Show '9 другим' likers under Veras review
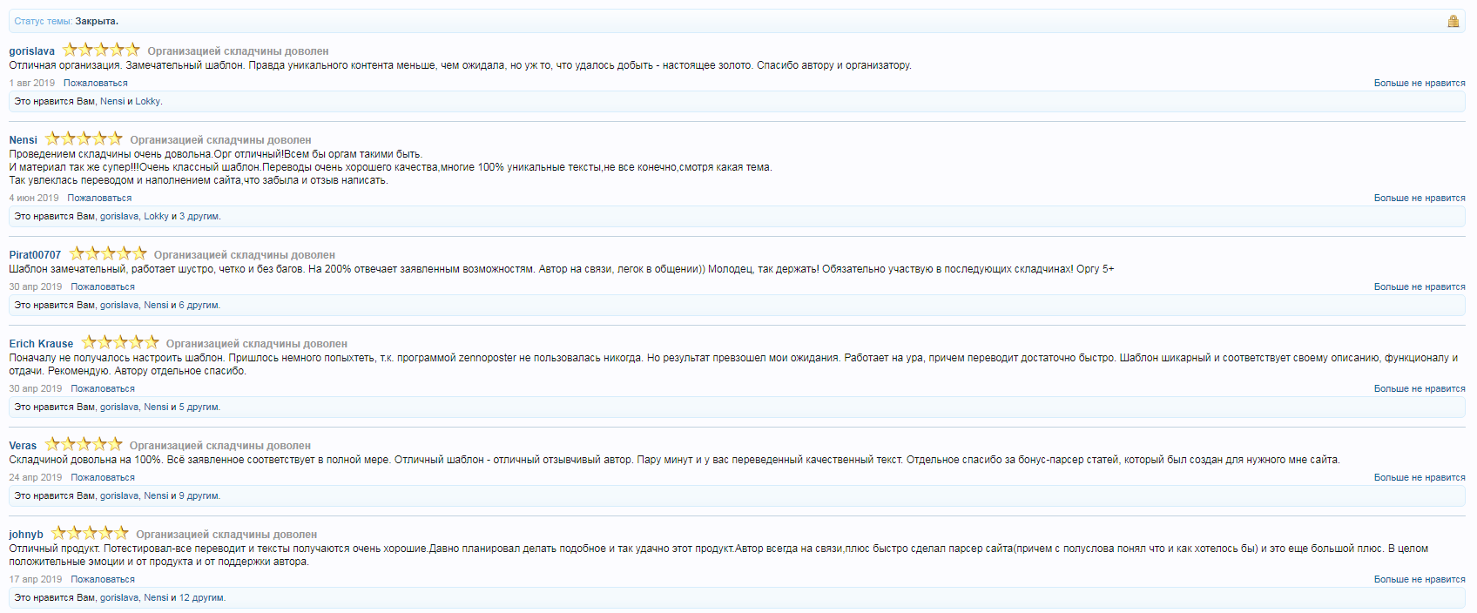Image resolution: width=1477 pixels, height=613 pixels. pyautogui.click(x=199, y=496)
